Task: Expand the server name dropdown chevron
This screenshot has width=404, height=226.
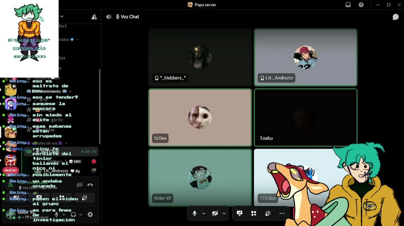Action: pyautogui.click(x=62, y=16)
